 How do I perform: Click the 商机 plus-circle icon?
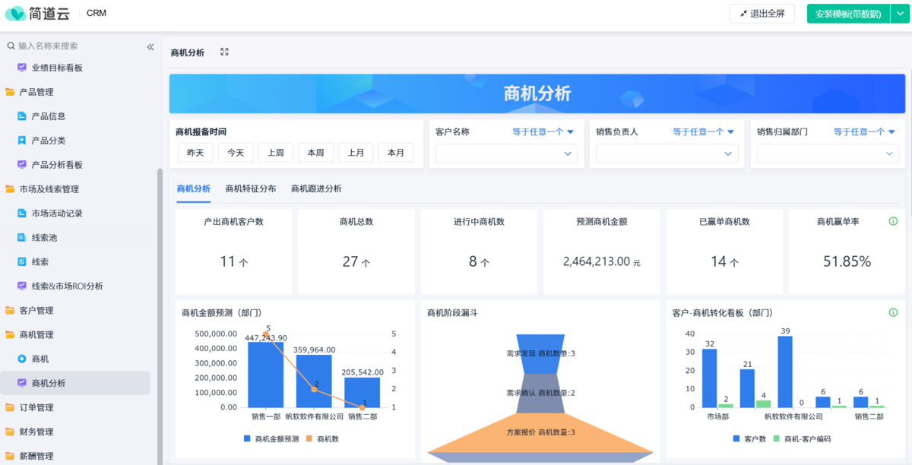tap(22, 359)
